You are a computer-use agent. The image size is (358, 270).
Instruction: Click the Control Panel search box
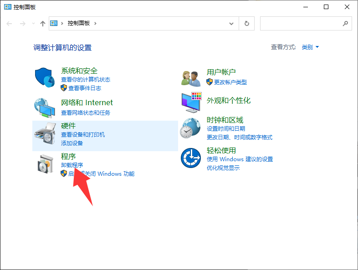(x=301, y=23)
